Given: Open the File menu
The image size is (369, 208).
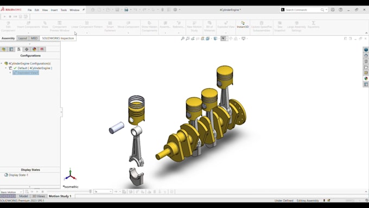Looking at the screenshot, I should point(29,10).
